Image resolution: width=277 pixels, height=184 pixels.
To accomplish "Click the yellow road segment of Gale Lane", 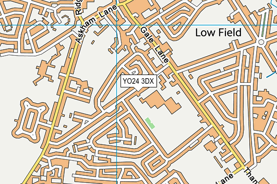I will 191,94.
